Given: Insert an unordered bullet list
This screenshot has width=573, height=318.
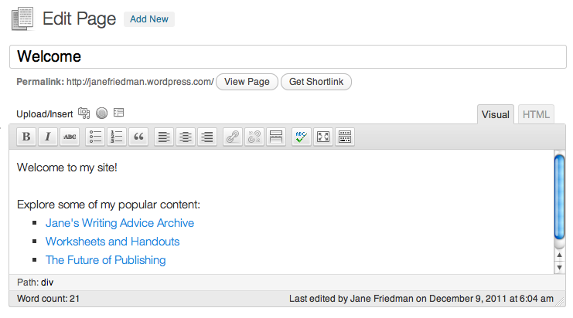Looking at the screenshot, I should [95, 137].
